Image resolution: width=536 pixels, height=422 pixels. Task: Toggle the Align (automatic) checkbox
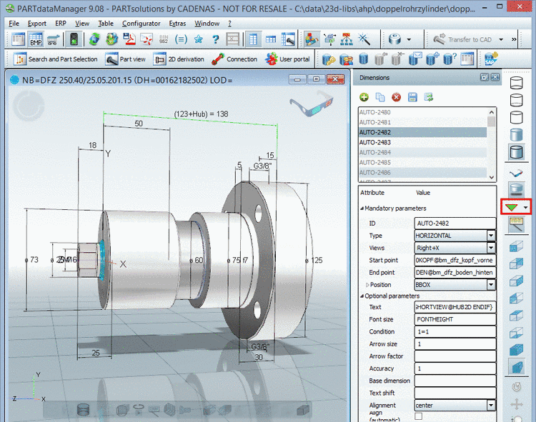(419, 416)
